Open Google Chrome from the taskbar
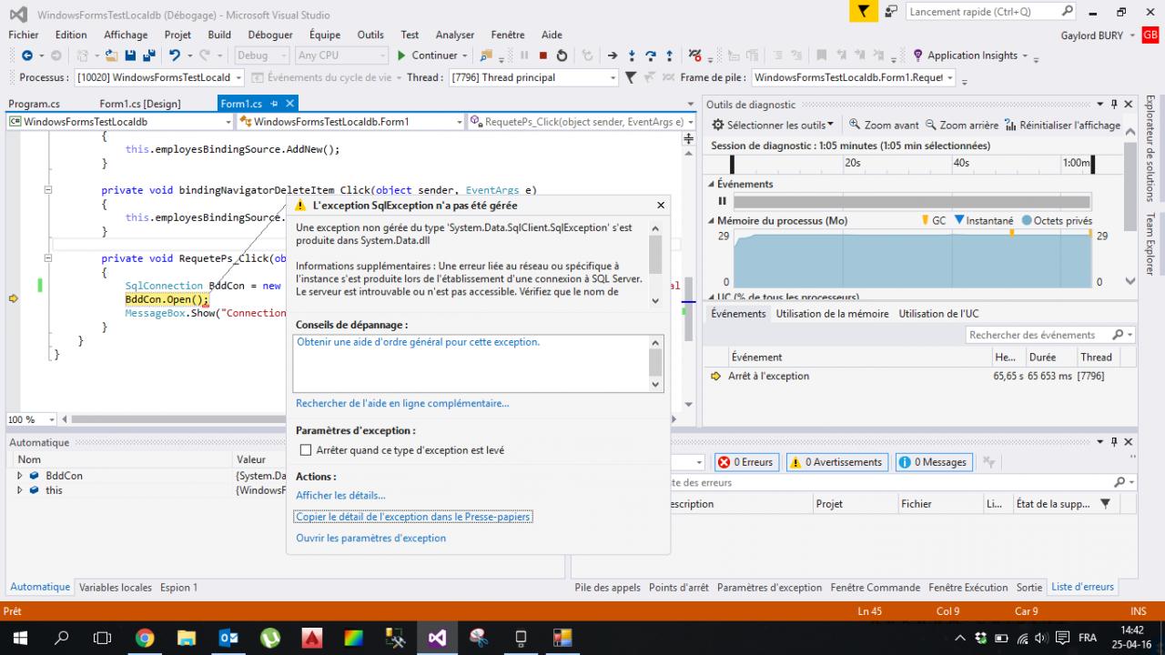This screenshot has width=1165, height=655. click(x=145, y=638)
